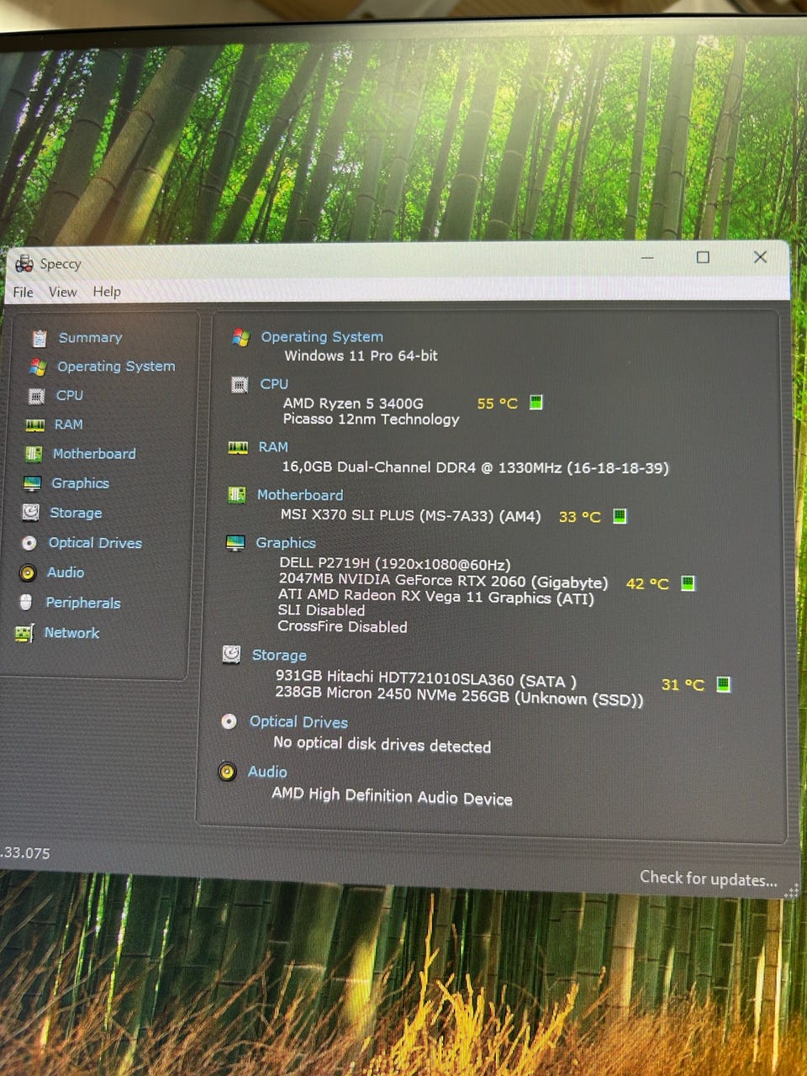Click memory icon beside RAM heading
This screenshot has height=1076, width=807.
[239, 448]
